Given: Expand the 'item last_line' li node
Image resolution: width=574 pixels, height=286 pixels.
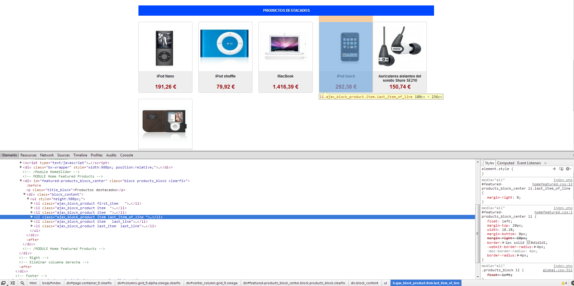Looking at the screenshot, I should pos(32,222).
